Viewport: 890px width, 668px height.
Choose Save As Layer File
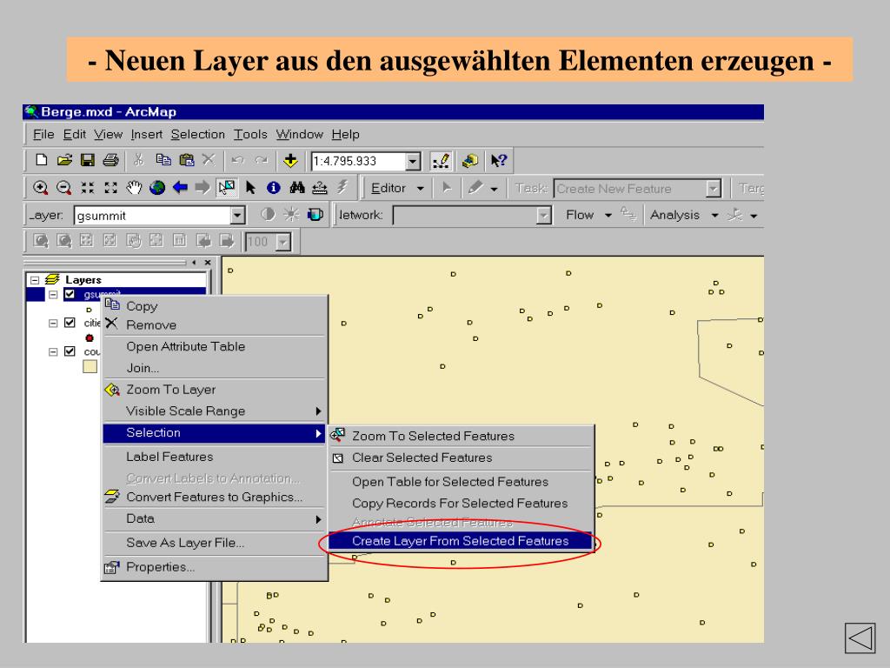(x=214, y=543)
